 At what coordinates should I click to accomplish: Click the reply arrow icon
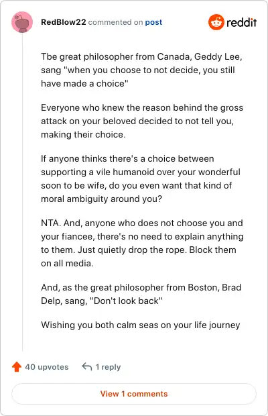tap(87, 366)
